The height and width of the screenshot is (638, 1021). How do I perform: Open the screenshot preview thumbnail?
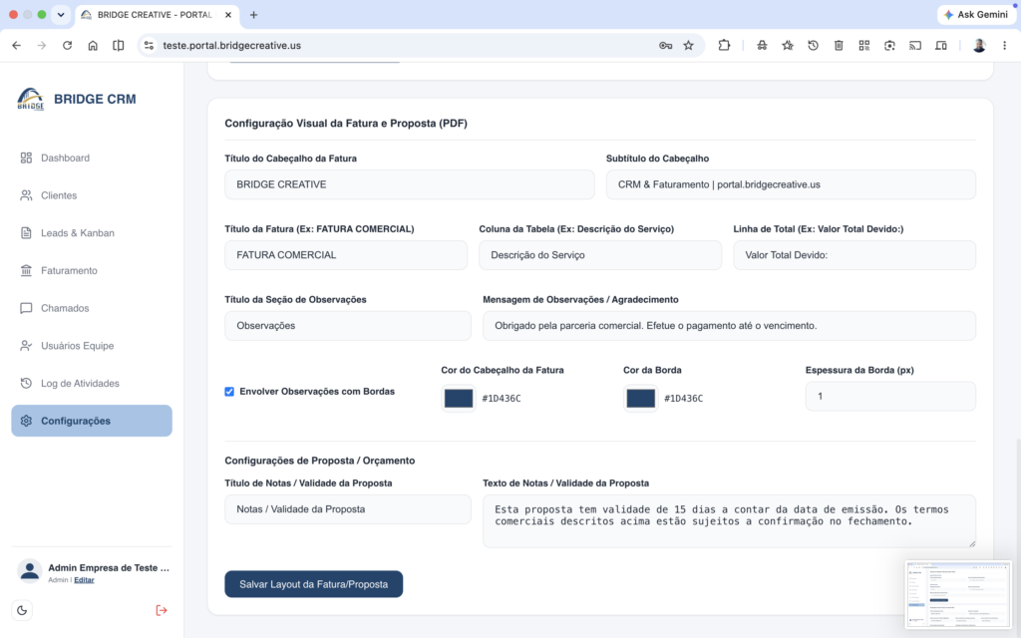point(958,594)
